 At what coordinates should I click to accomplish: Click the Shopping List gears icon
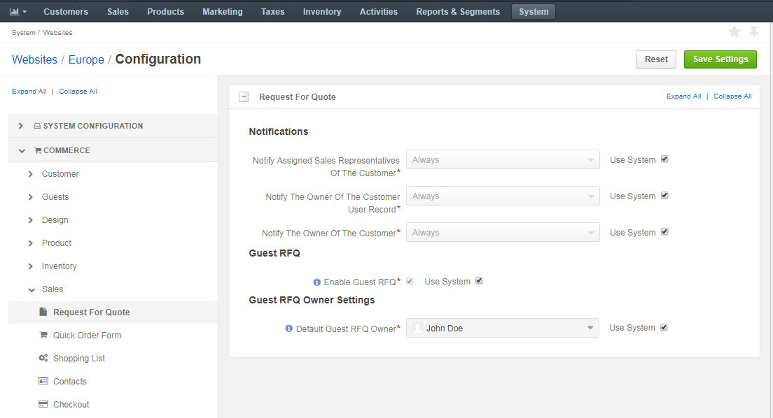pyautogui.click(x=43, y=358)
